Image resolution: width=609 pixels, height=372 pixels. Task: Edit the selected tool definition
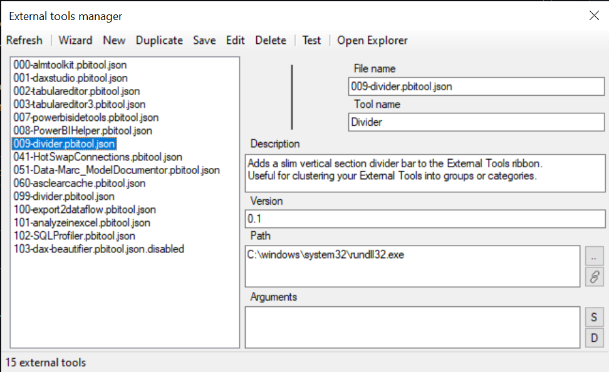[x=235, y=40]
